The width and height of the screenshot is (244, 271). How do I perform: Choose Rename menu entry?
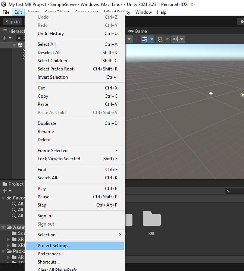75,132
